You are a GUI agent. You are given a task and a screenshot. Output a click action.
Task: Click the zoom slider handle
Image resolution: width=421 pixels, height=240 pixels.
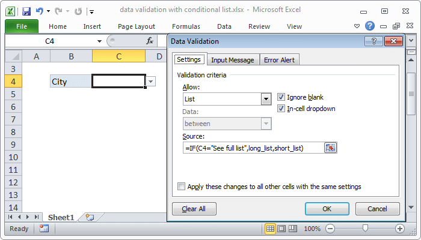point(365,228)
